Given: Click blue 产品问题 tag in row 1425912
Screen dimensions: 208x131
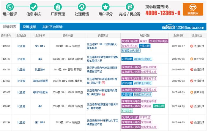Looking at the screenshot, I should (x=144, y=46).
